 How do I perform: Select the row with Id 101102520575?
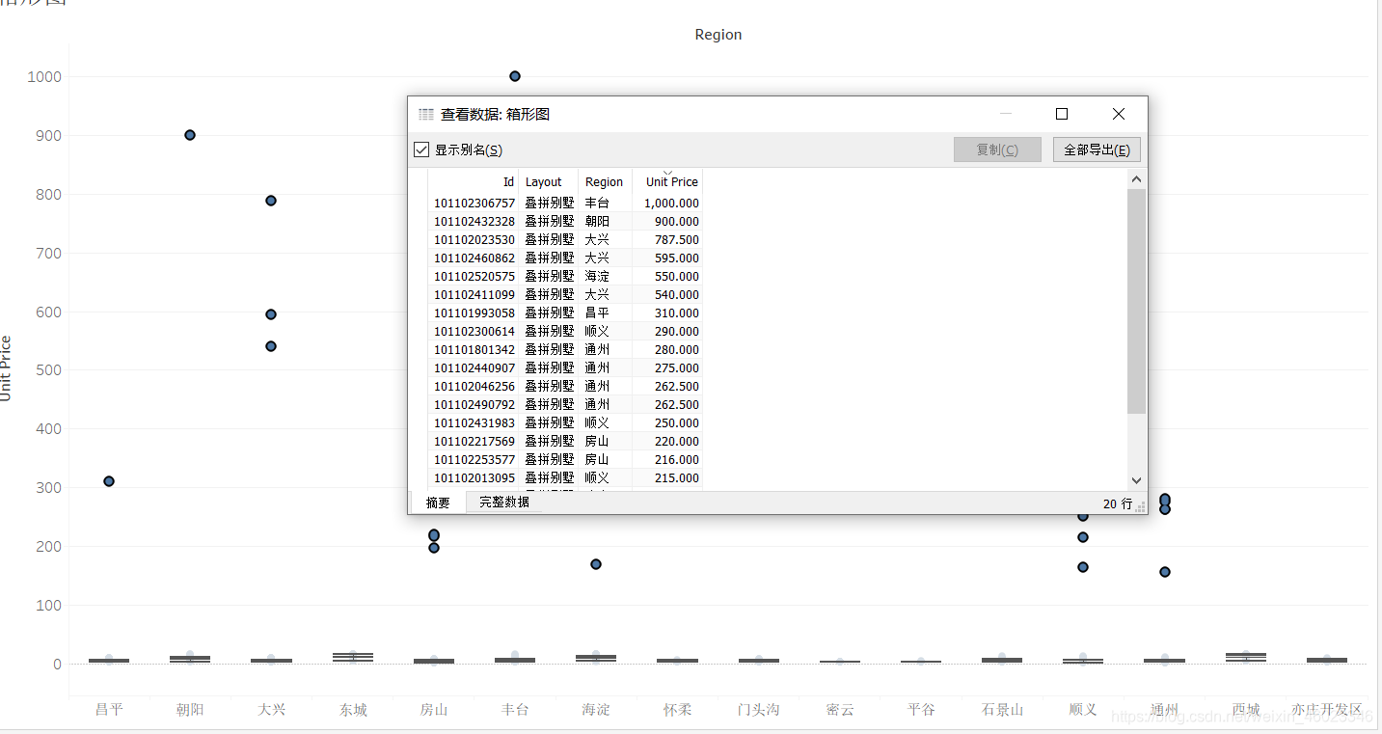[x=565, y=276]
